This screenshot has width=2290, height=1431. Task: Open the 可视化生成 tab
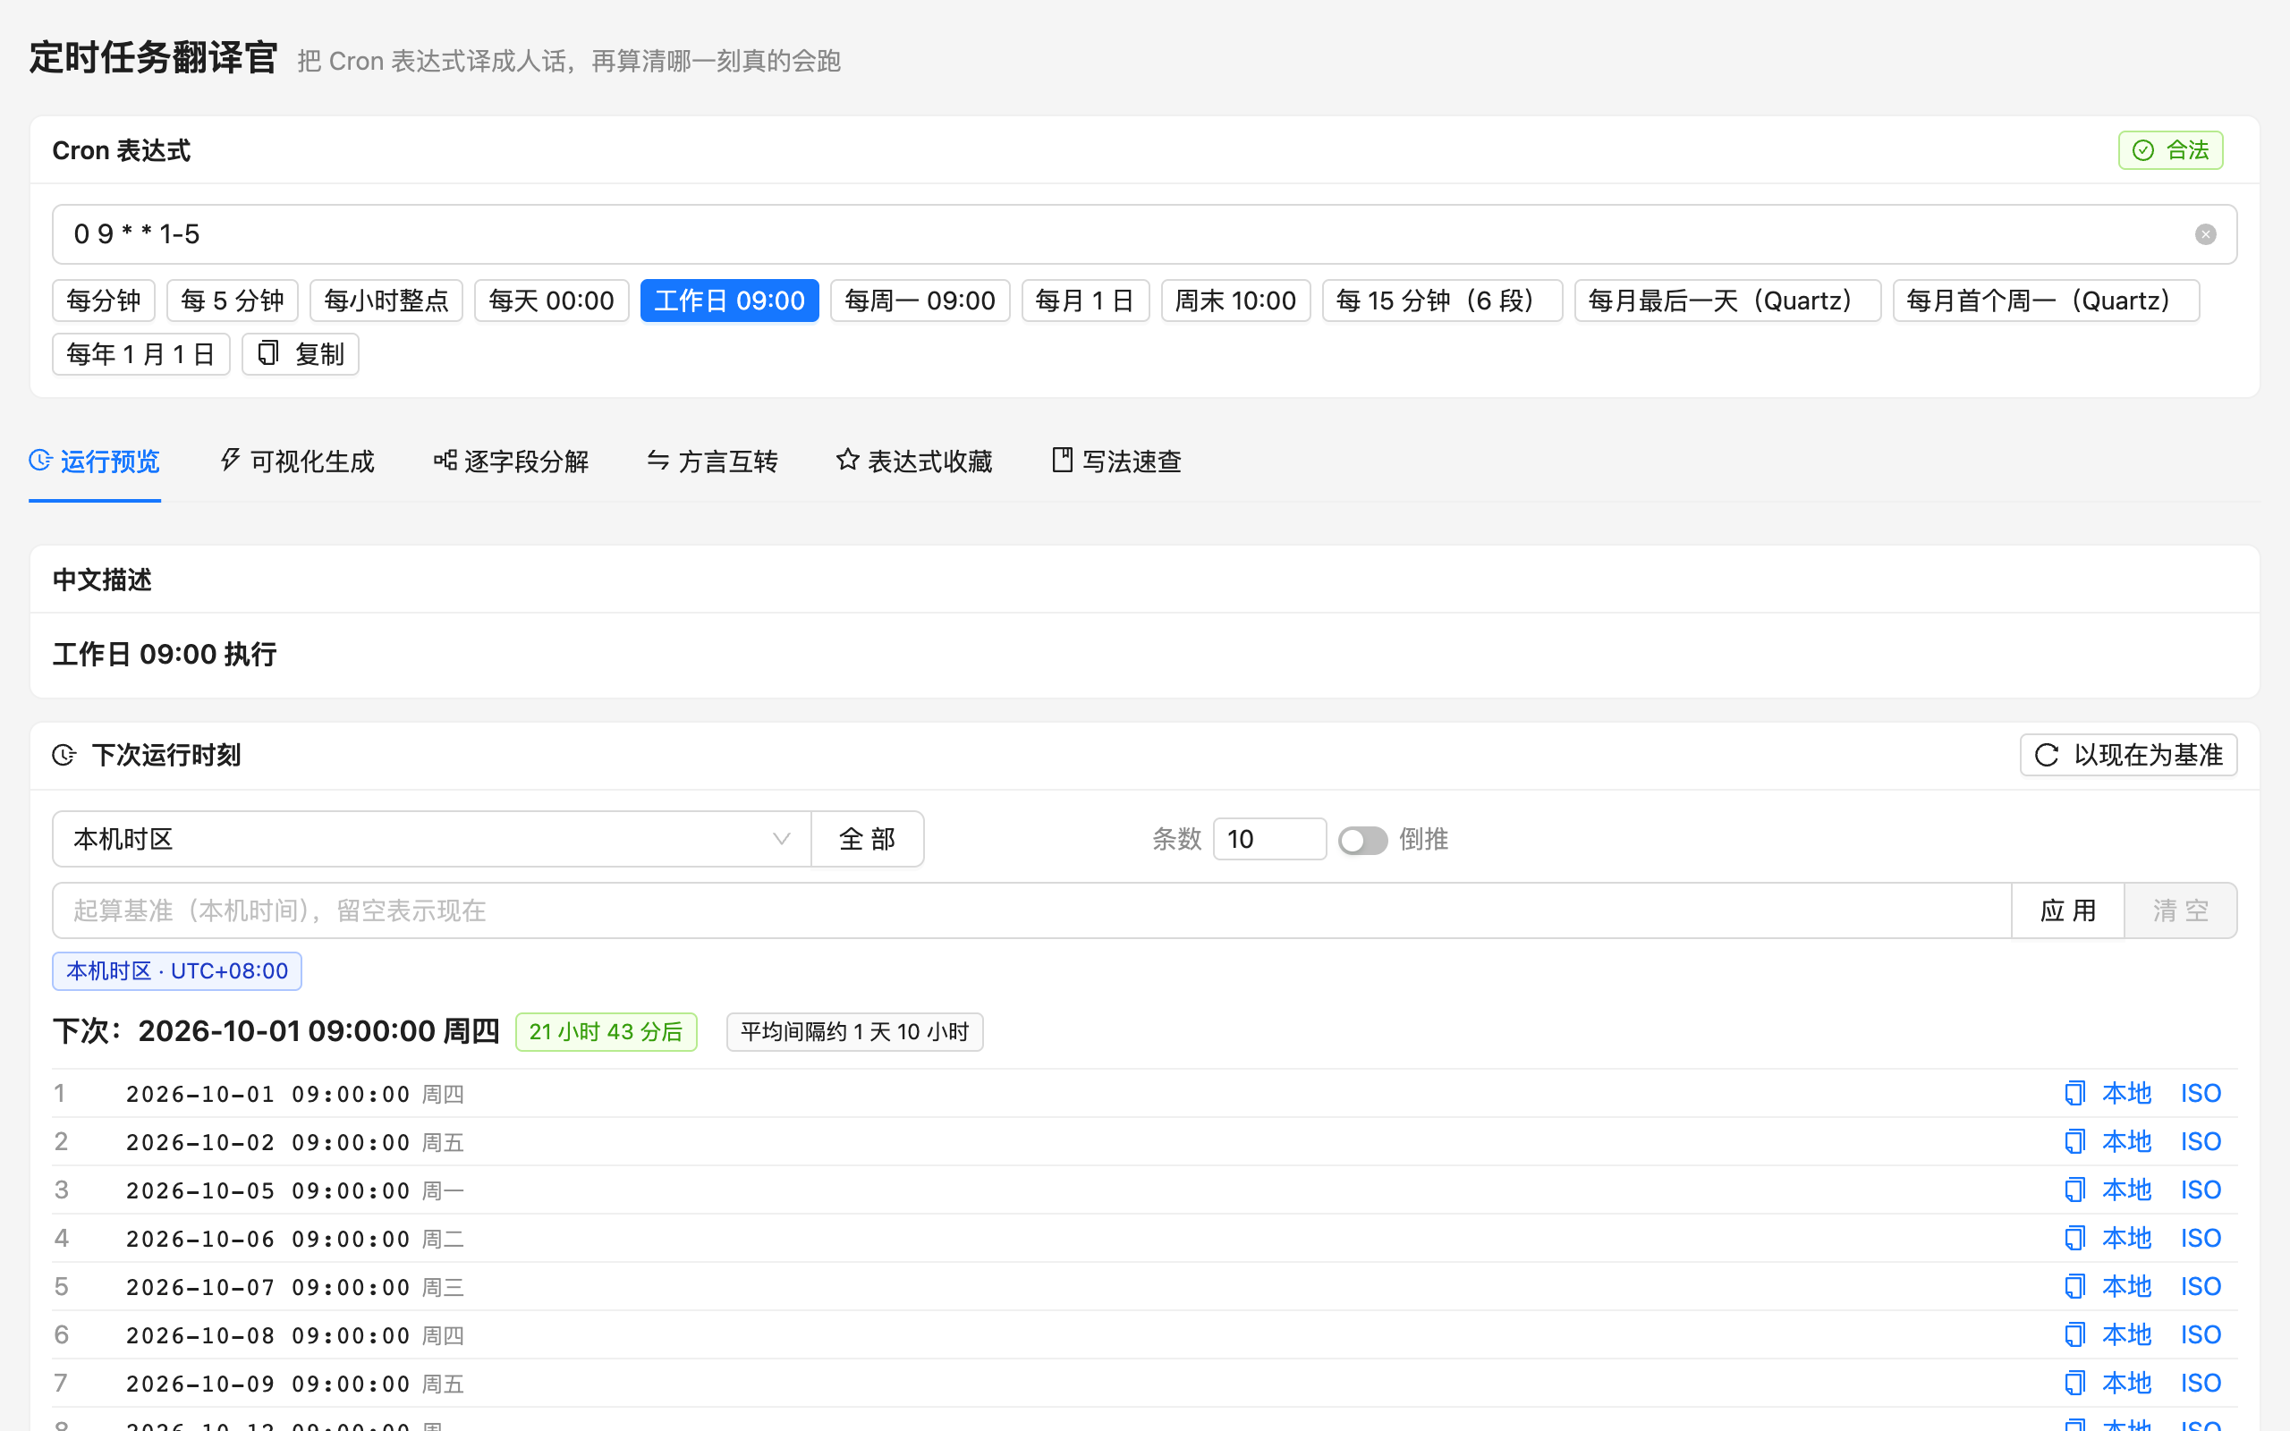(297, 461)
